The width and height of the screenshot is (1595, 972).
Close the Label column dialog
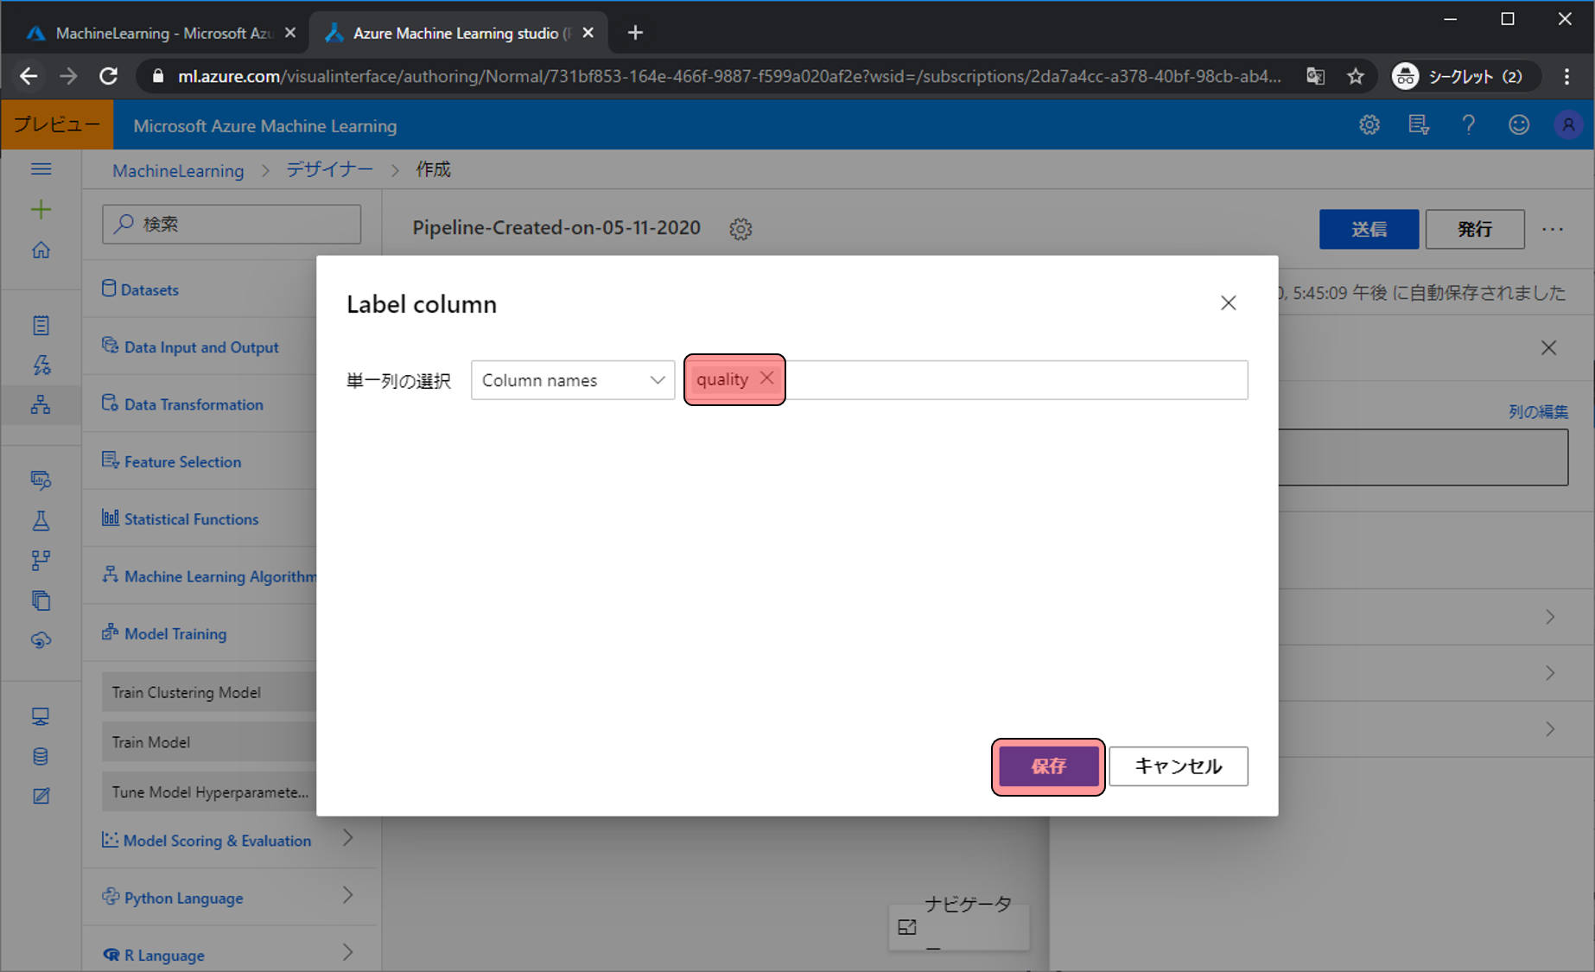pos(1228,303)
